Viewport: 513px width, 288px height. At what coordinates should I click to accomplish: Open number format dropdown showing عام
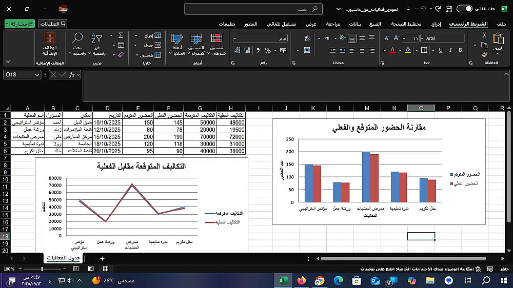click(x=234, y=38)
